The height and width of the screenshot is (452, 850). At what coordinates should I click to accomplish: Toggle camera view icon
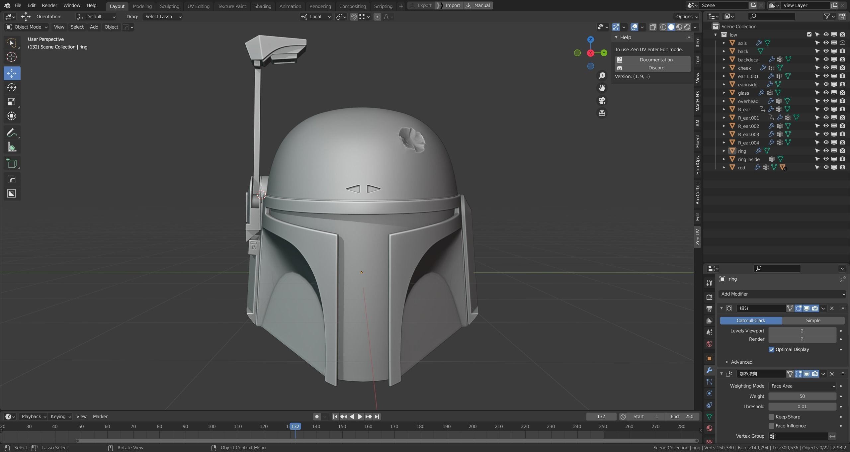coord(602,101)
